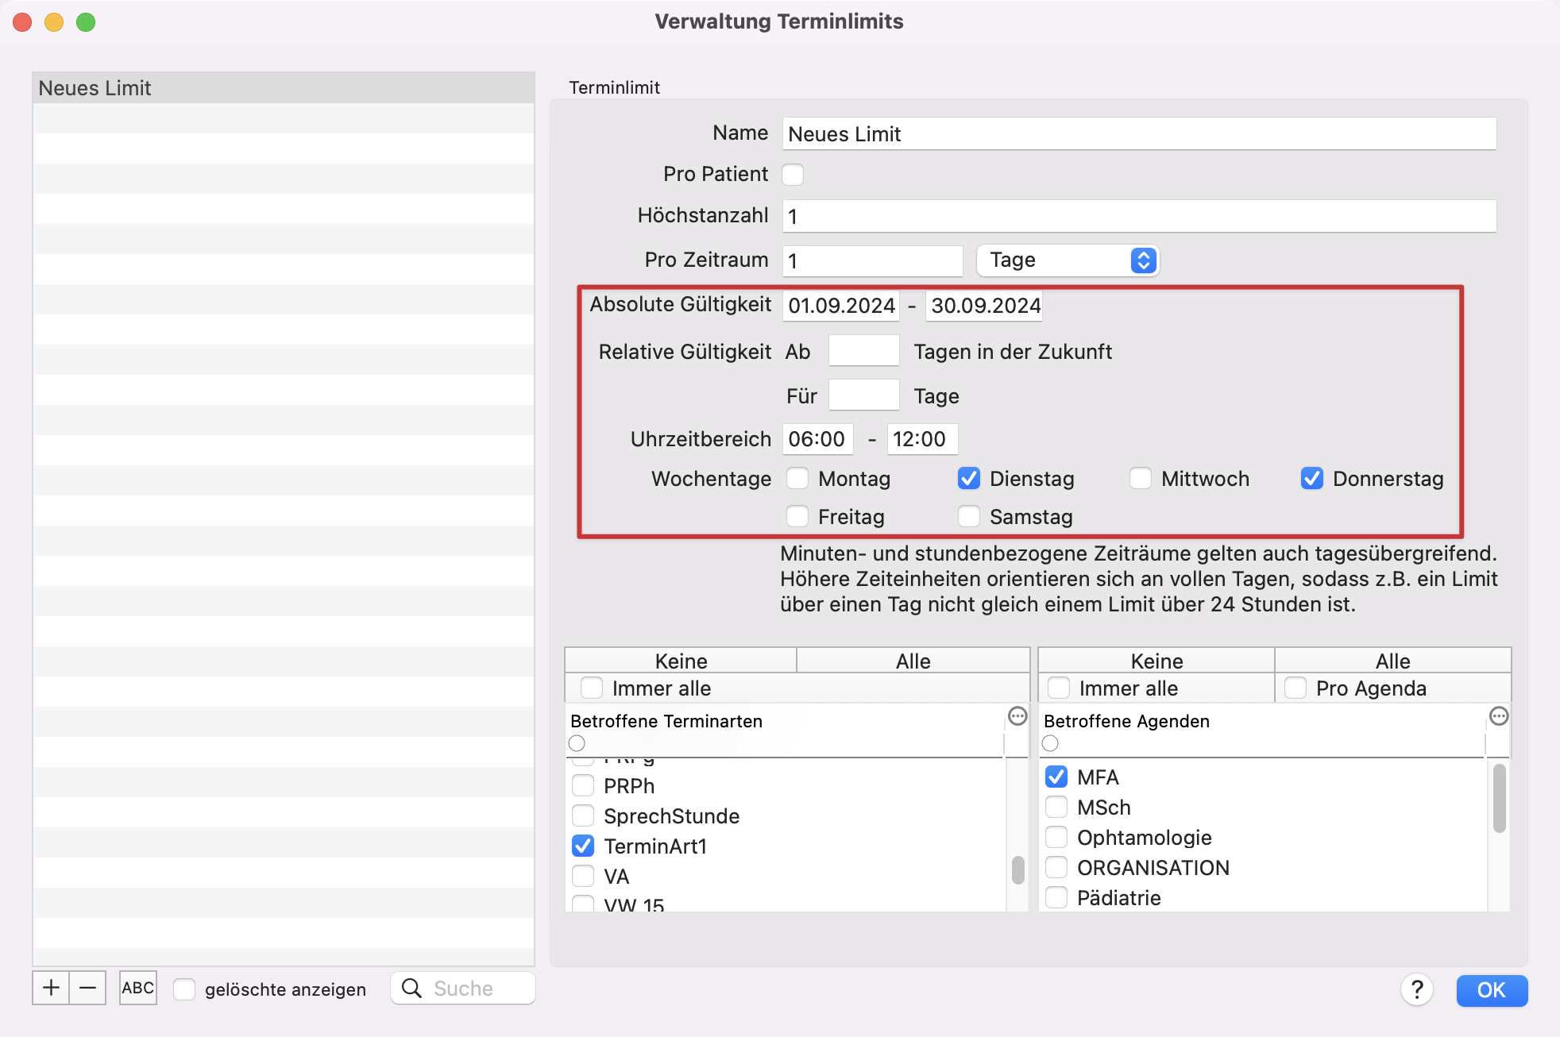
Task: Open options icon for Betroffene Agenden
Action: coord(1499,716)
